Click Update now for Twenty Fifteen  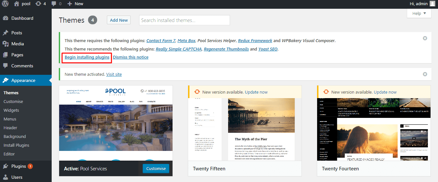coord(256,92)
